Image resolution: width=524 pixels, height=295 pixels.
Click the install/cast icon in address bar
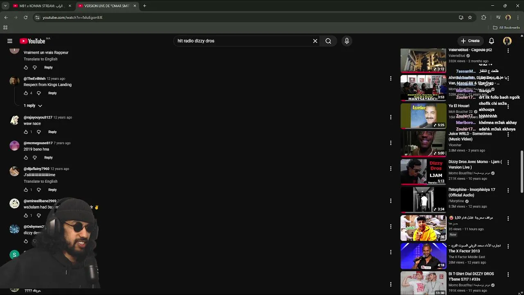pyautogui.click(x=461, y=18)
